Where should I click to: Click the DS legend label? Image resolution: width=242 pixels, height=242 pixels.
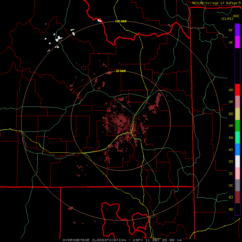(x=231, y=162)
